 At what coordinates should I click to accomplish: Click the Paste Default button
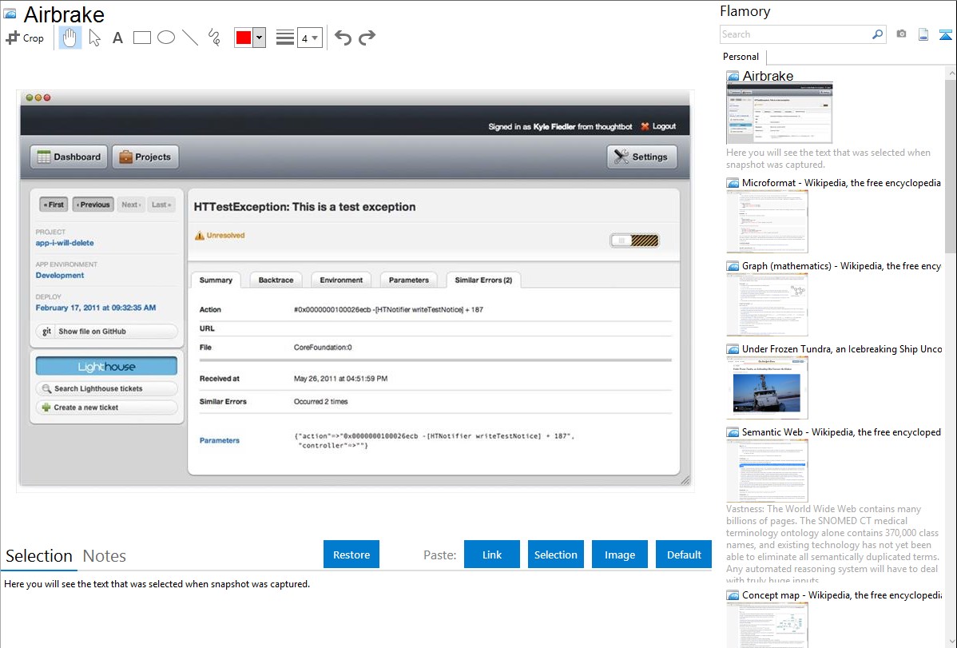click(684, 555)
